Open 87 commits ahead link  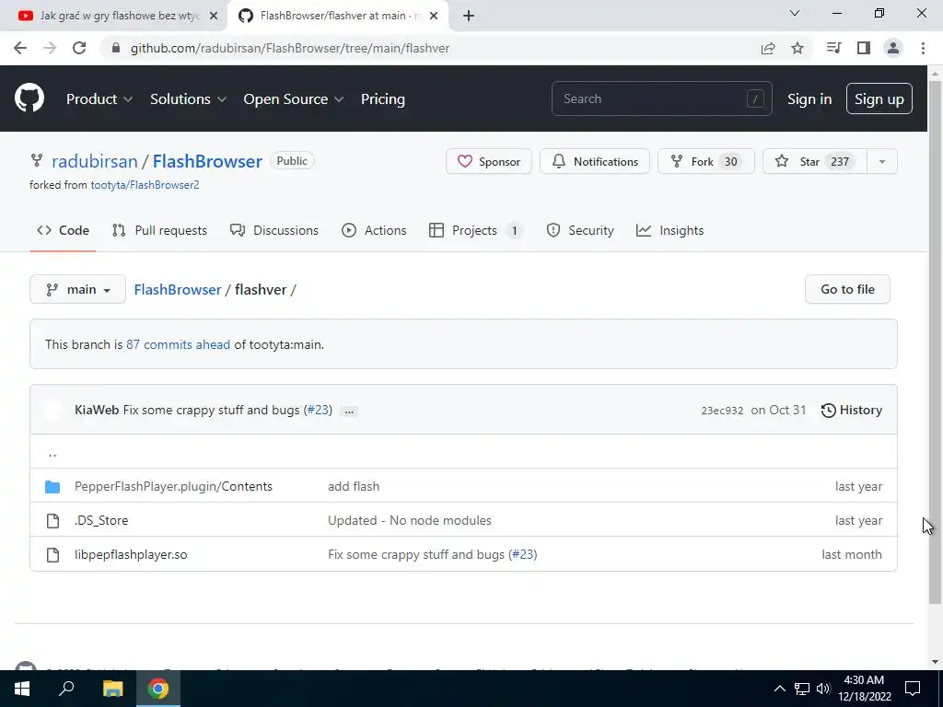click(178, 344)
